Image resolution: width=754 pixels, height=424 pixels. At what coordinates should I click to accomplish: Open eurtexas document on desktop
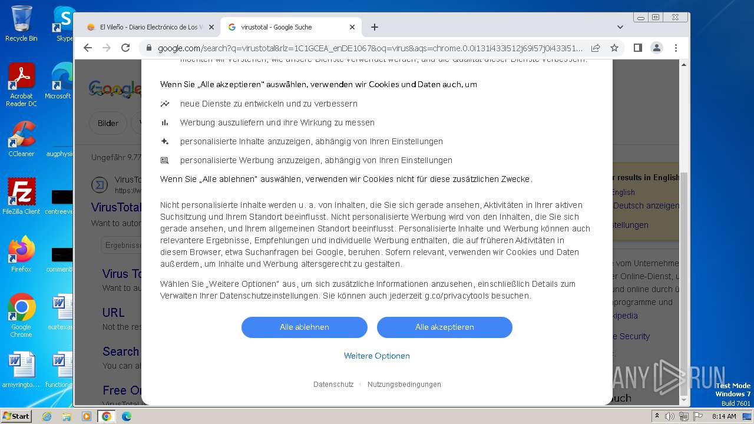click(60, 312)
